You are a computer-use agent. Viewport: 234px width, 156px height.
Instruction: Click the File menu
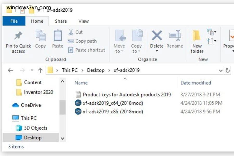[x=14, y=21]
